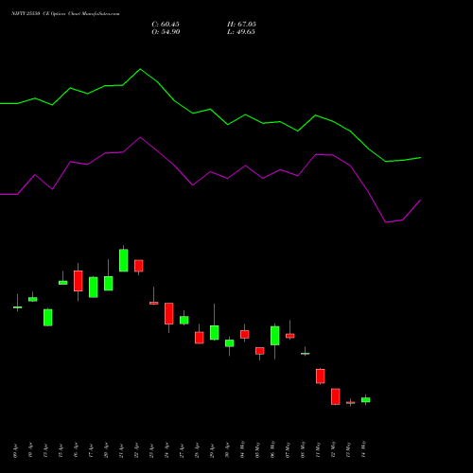
Task: Click the '22 Apr' date axis label
Action: pos(136,451)
